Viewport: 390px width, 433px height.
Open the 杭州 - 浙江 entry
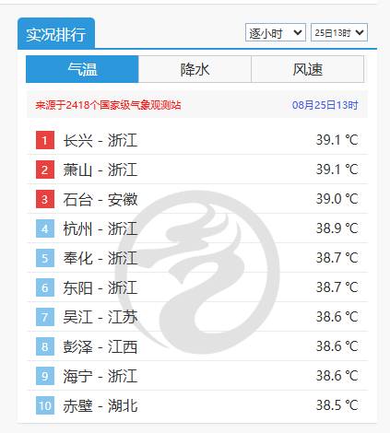100,228
